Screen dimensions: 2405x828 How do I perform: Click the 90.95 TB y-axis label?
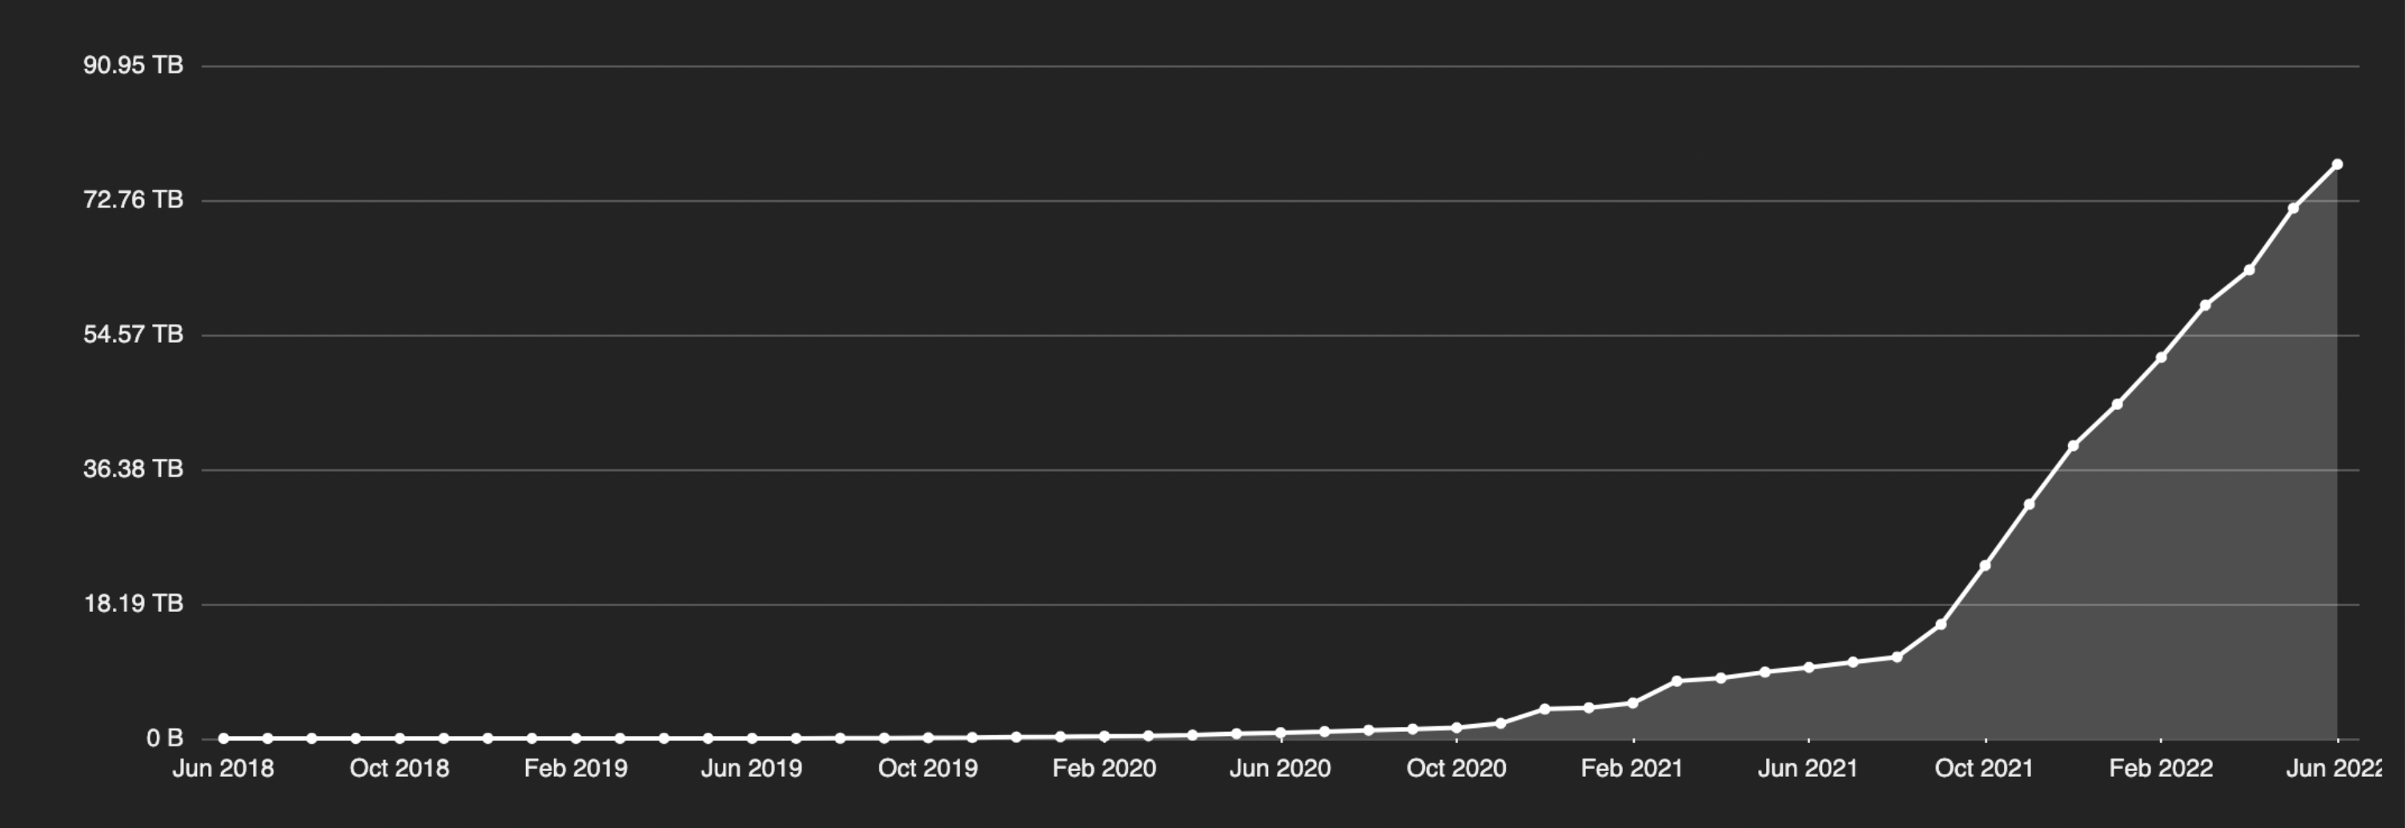coord(133,66)
